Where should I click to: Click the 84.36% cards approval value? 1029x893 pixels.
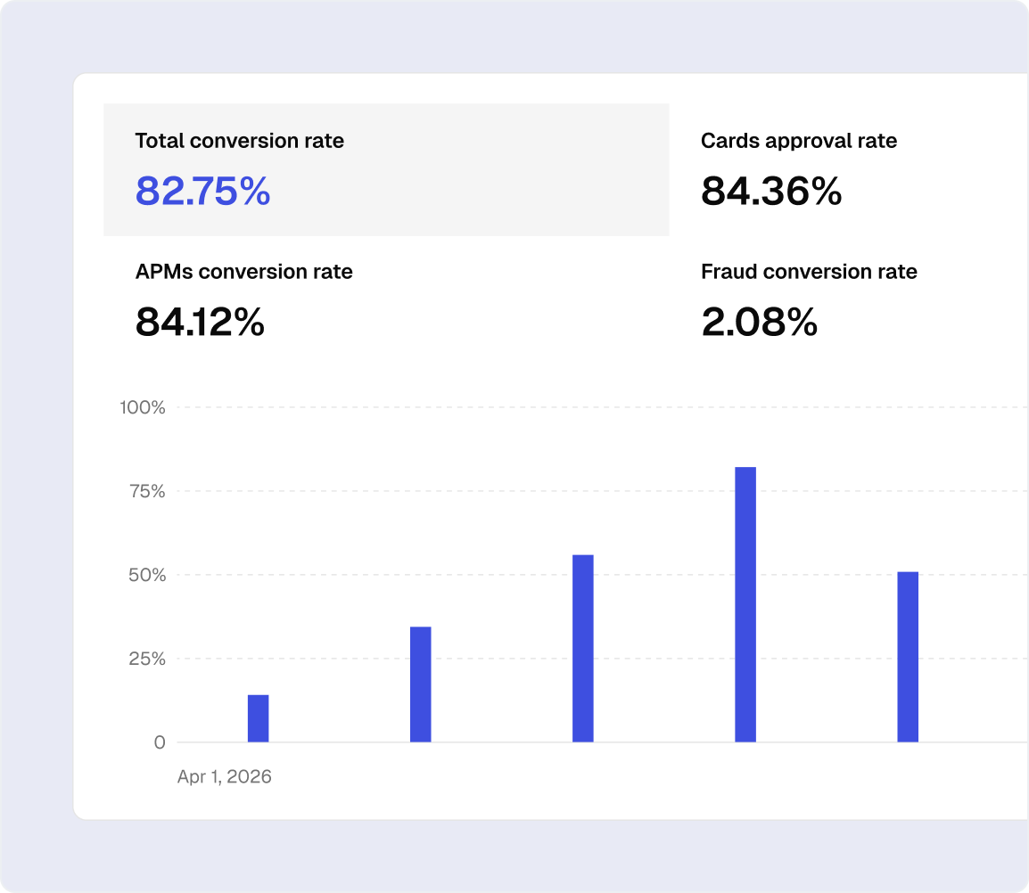pos(770,192)
